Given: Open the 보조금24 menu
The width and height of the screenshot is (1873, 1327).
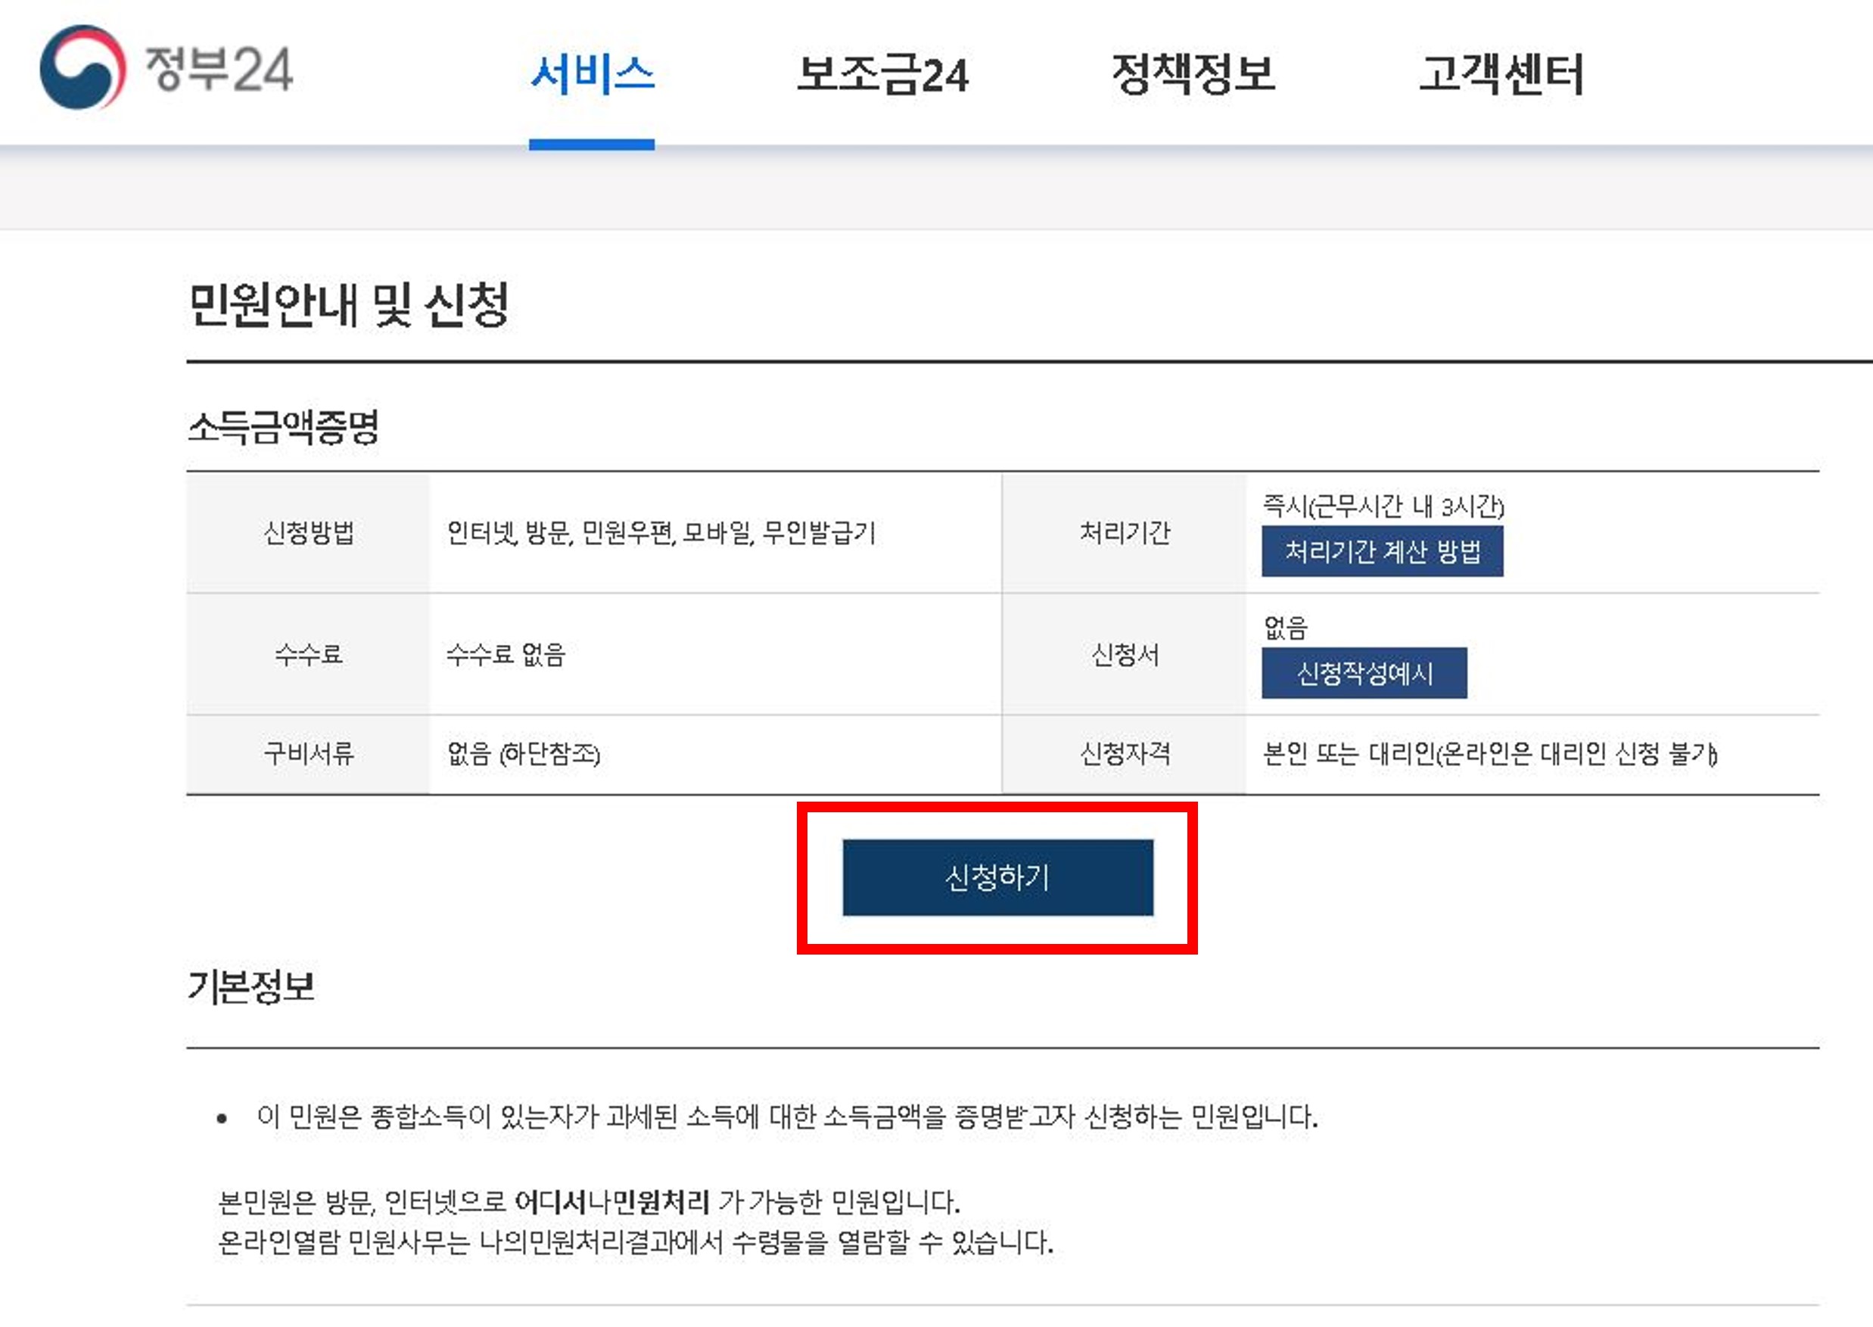Looking at the screenshot, I should click(884, 76).
